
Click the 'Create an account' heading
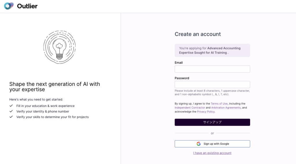[198, 34]
